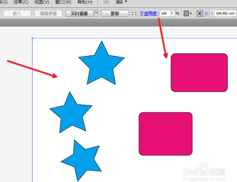237x182 pixels.
Task: Expand the arrange documents dropdown arrow
Action: point(126,1)
